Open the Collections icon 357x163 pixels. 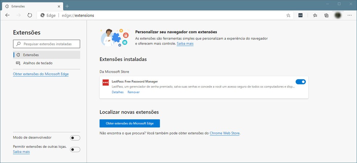326,15
